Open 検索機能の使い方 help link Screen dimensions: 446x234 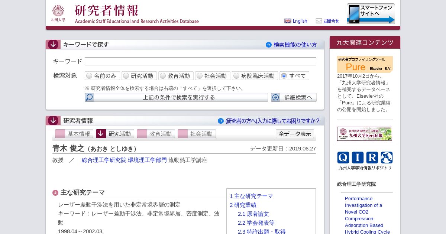point(295,45)
